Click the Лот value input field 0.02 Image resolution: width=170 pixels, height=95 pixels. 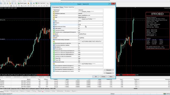pos(91,25)
